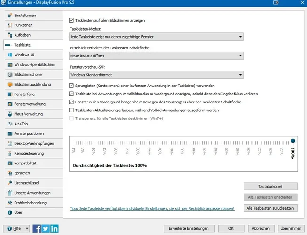Click the Unsere Anwendungen icon
Image resolution: width=307 pixels, height=235 pixels.
(x=10, y=193)
